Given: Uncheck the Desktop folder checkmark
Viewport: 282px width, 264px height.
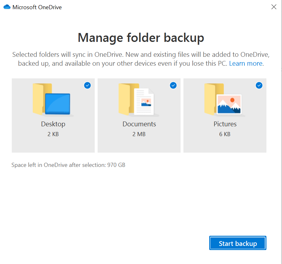Looking at the screenshot, I should 87,85.
